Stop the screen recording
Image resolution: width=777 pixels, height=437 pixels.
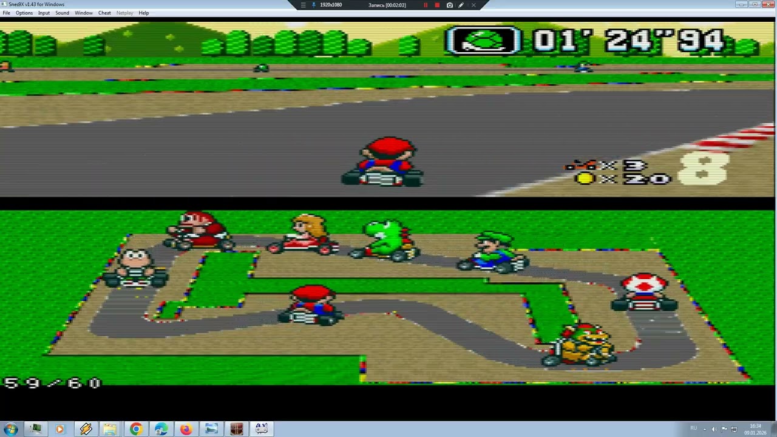pos(437,5)
